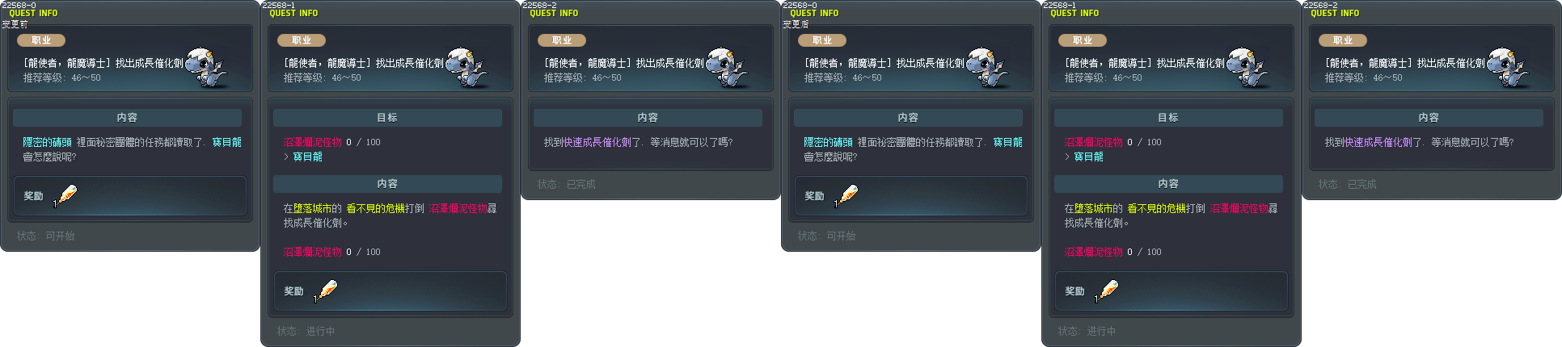Viewport: 1562px width, 347px height.
Task: Expand the > 寶貝龍 entry in the rightmost 目标 section
Action: coord(1084,157)
